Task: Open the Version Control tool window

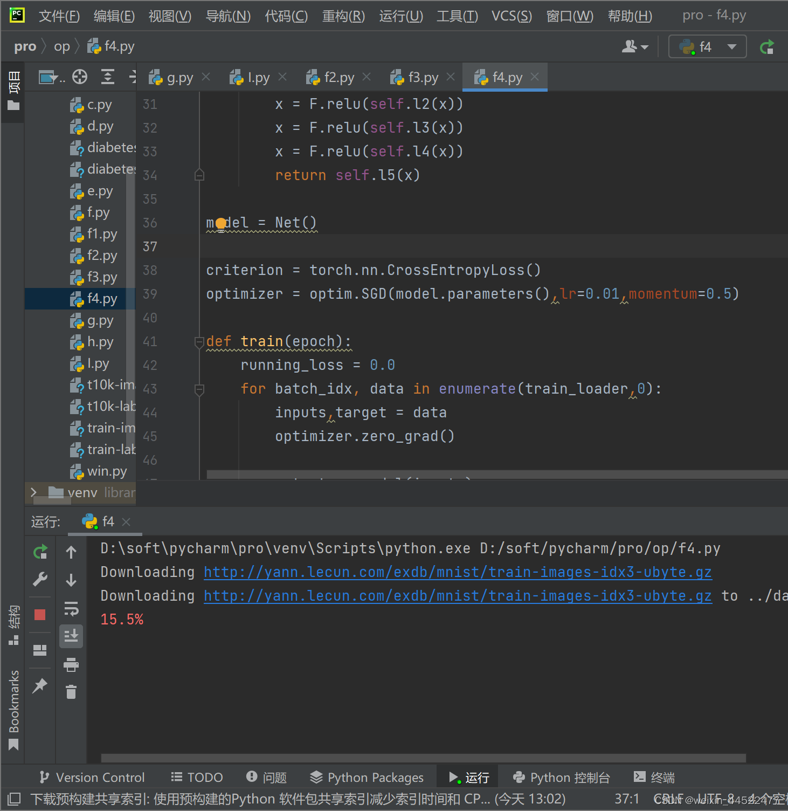Action: [92, 778]
